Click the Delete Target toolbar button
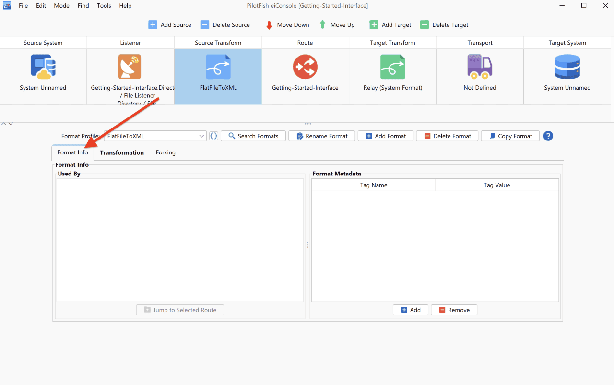 point(444,25)
